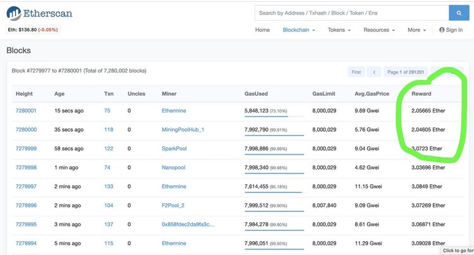Open the More dropdown menu
Screen dimensions: 474x255
[x=417, y=30]
